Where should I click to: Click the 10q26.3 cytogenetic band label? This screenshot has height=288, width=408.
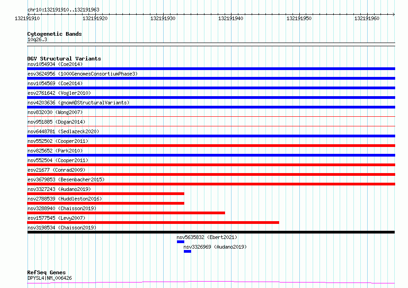click(x=37, y=39)
